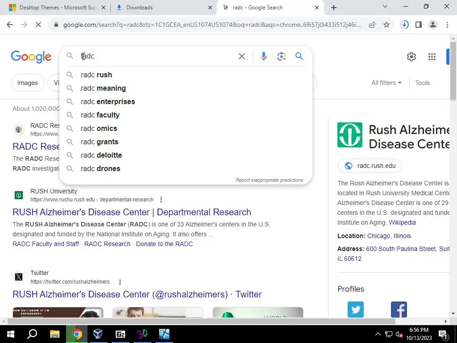Screen dimensions: 457x343
Task: Open File Explorer from taskbar
Action: pos(54,334)
